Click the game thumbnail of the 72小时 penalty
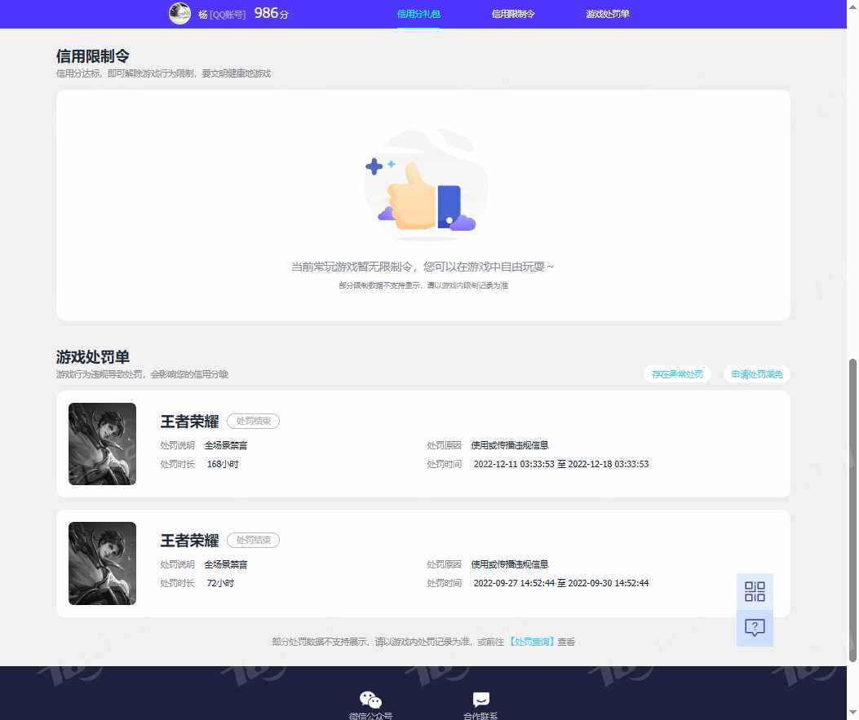The width and height of the screenshot is (859, 720). point(103,563)
